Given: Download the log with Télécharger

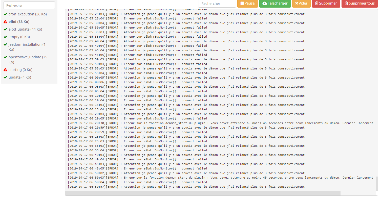Looking at the screenshot, I should point(275,3).
